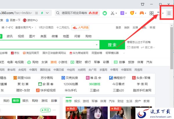174x119 pixels.
Task: Click the green lightning speed-mode icon
Action: pyautogui.click(x=42, y=13)
